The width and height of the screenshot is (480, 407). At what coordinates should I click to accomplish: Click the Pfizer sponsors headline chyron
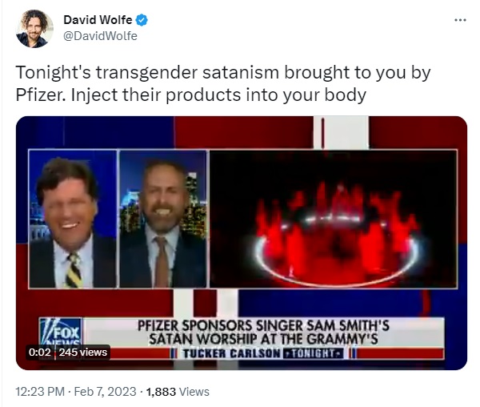[263, 332]
